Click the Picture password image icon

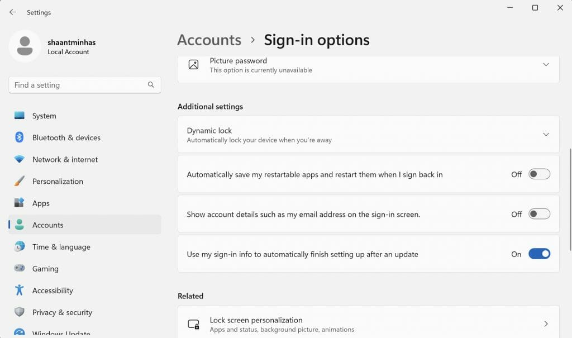click(193, 65)
